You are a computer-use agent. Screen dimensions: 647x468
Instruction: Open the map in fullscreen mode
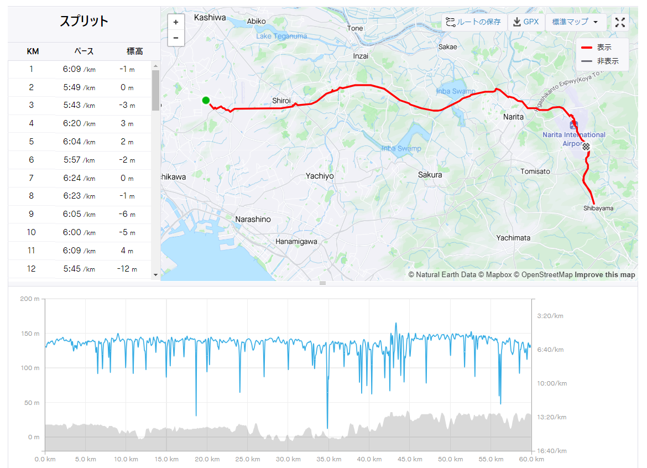(x=620, y=22)
